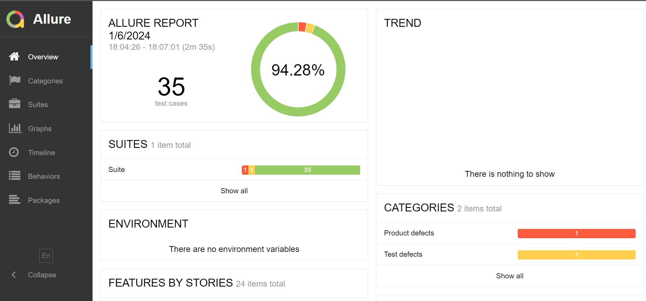The width and height of the screenshot is (646, 301).
Task: Show all suites
Action: click(234, 191)
